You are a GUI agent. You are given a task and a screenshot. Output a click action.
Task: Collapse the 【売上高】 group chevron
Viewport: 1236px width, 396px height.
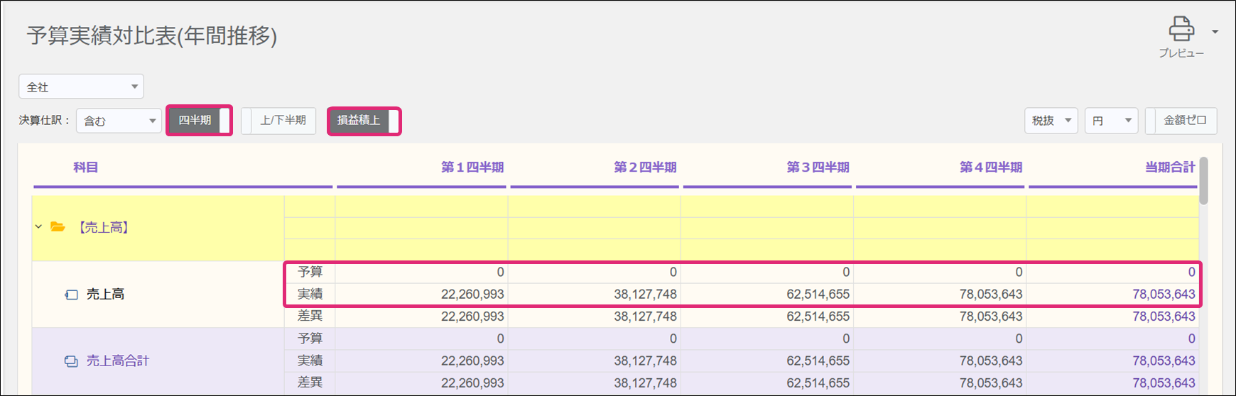point(38,227)
